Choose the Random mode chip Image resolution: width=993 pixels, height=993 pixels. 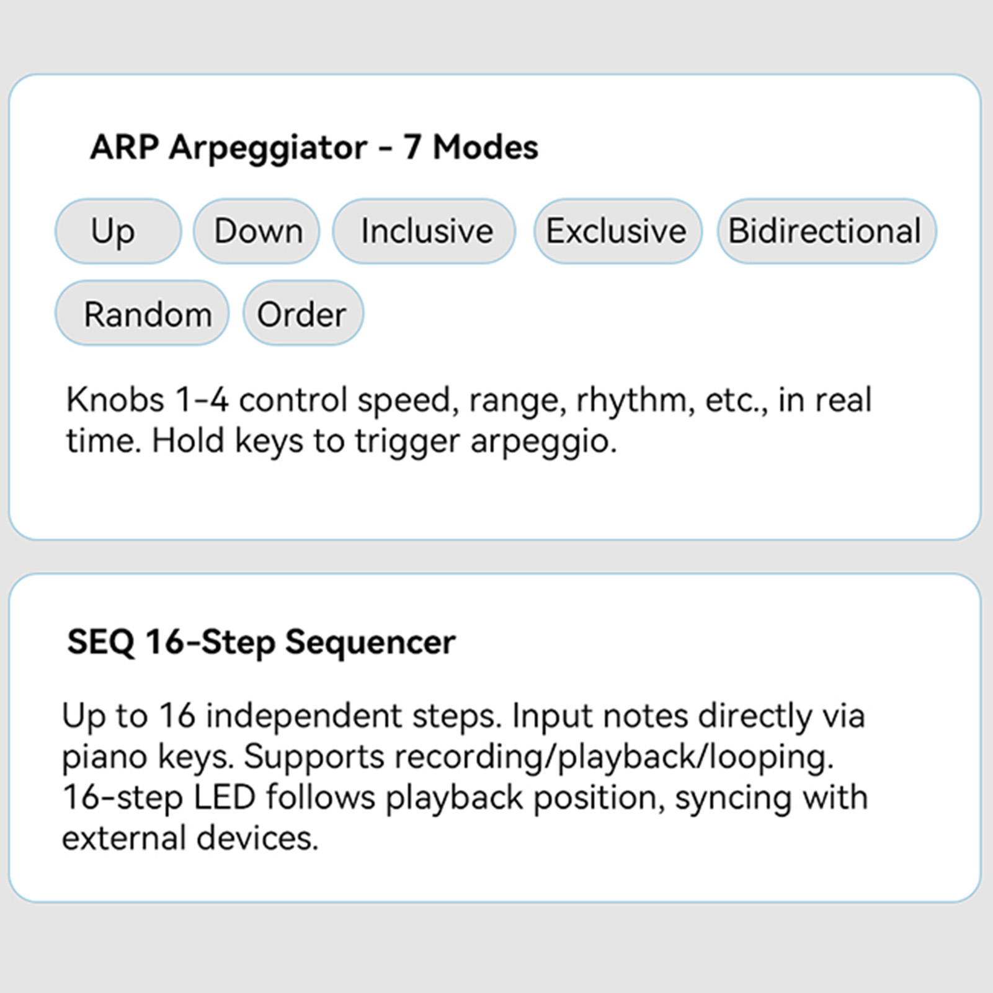pos(142,313)
